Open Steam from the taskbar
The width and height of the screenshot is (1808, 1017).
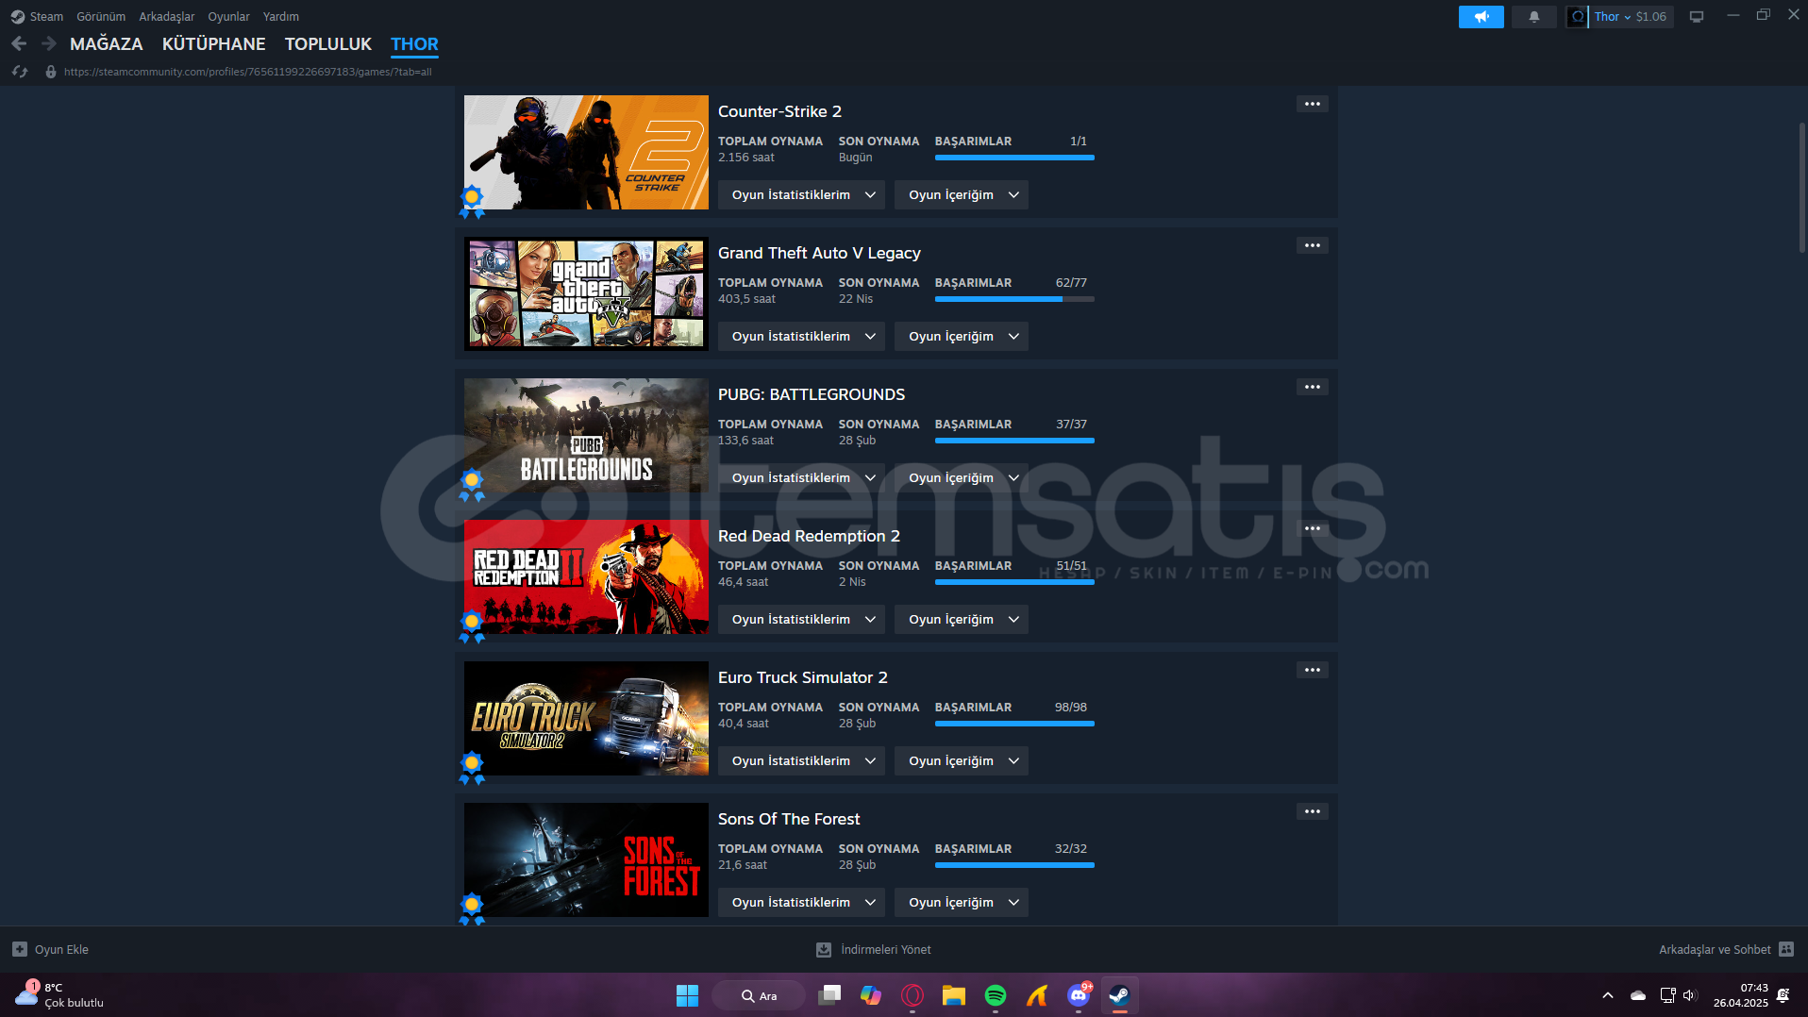[1119, 995]
